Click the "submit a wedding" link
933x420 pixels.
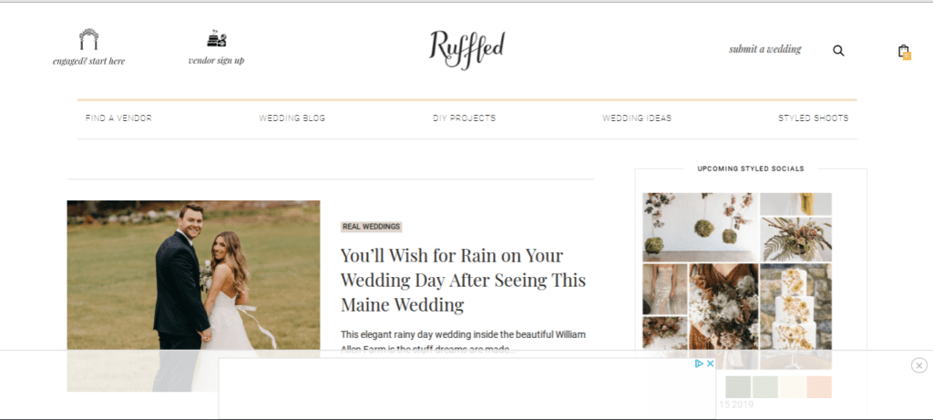coord(765,49)
